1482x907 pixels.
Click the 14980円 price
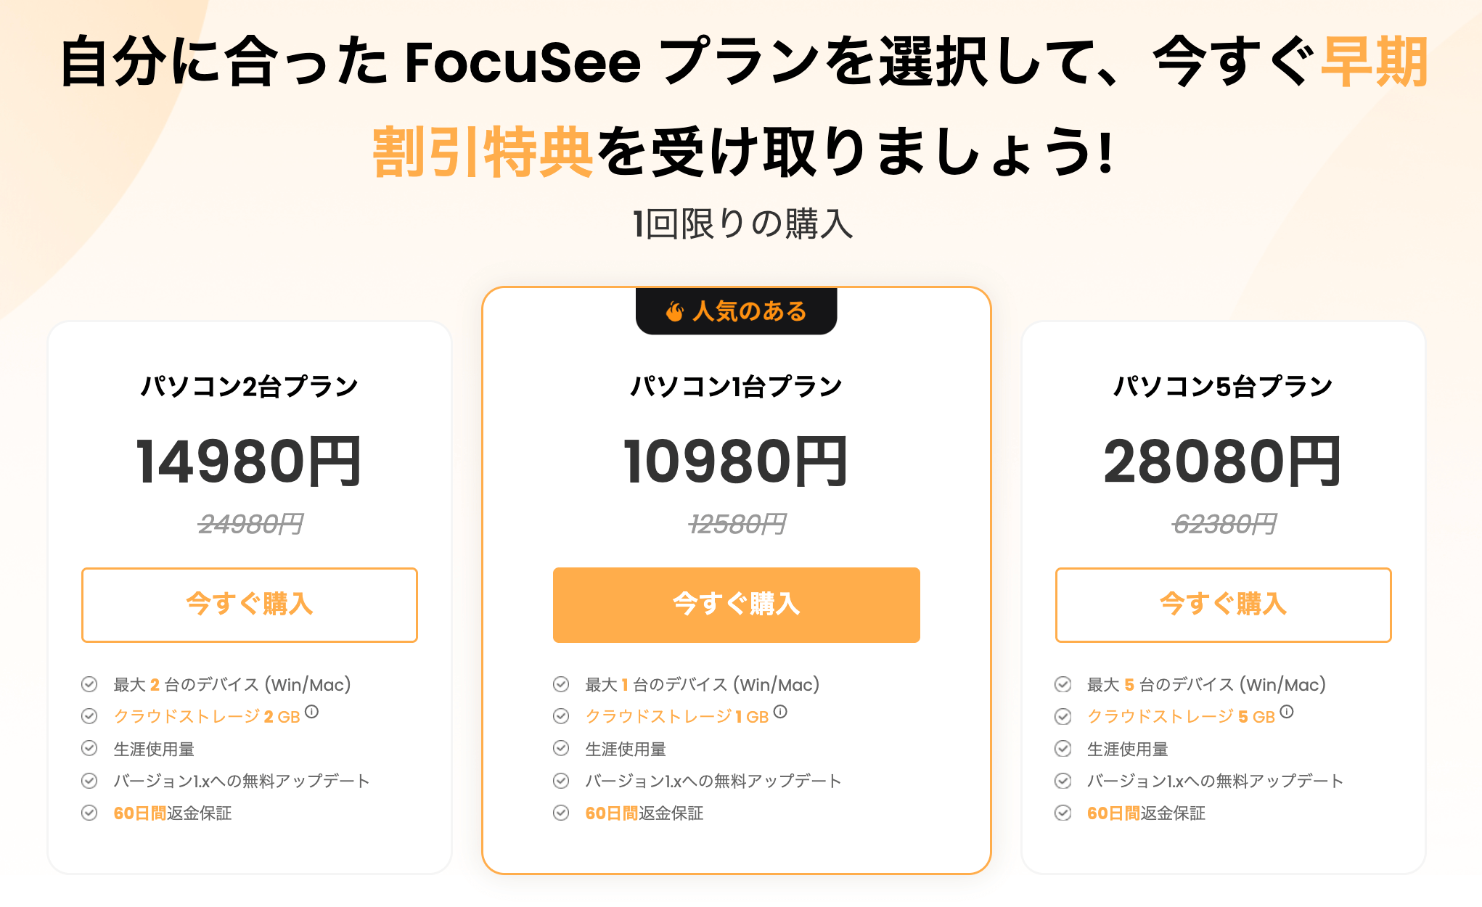[249, 462]
